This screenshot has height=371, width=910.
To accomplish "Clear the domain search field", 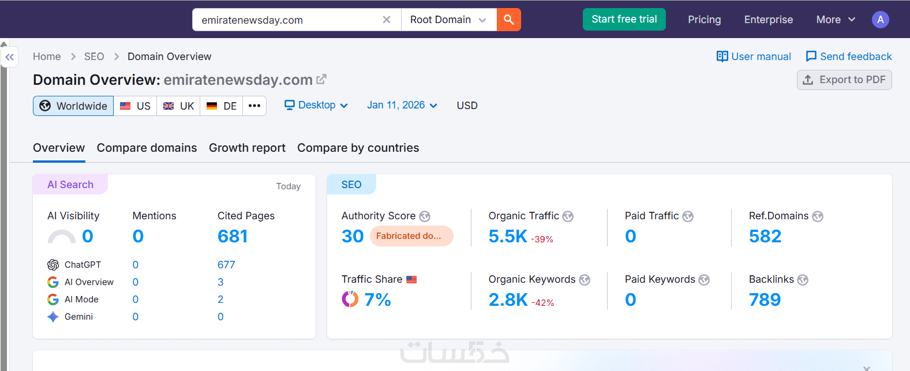I will point(387,20).
